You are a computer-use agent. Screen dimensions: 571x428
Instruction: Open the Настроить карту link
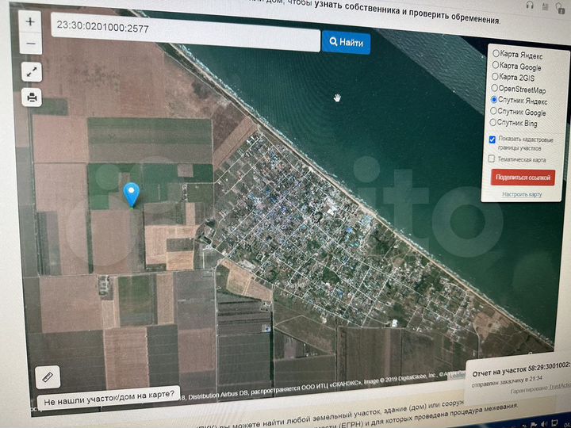click(522, 194)
